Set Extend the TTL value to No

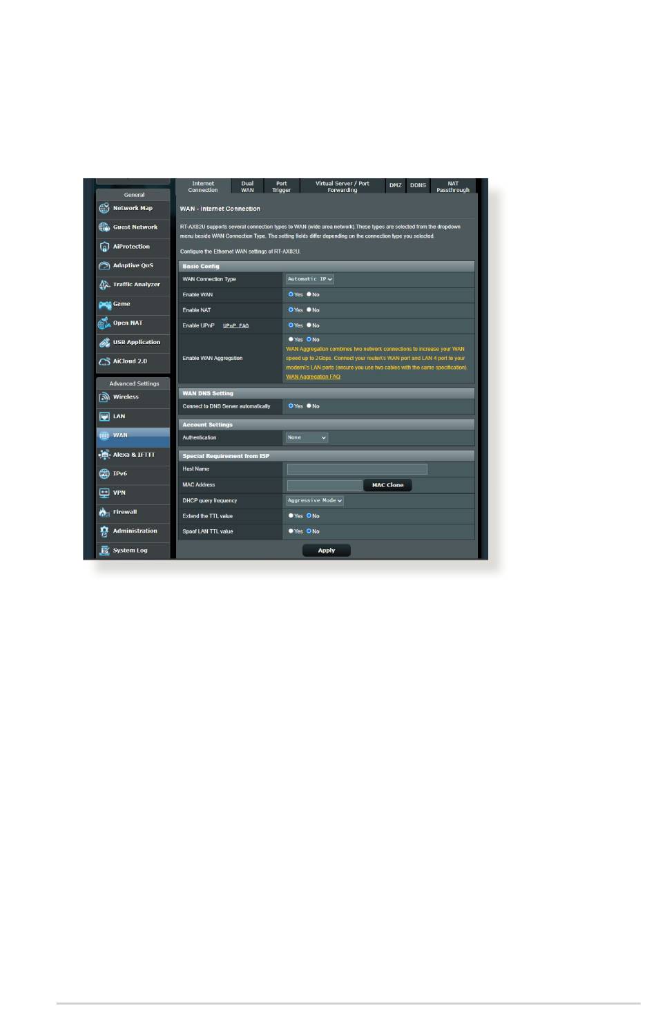309,516
